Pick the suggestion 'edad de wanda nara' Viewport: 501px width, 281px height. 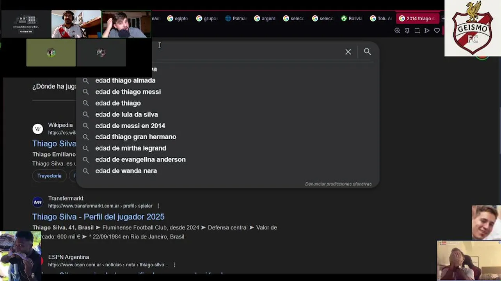[126, 171]
